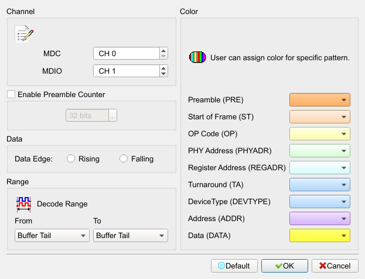
Task: Click the MDC CH 0 input field
Action: tap(127, 53)
